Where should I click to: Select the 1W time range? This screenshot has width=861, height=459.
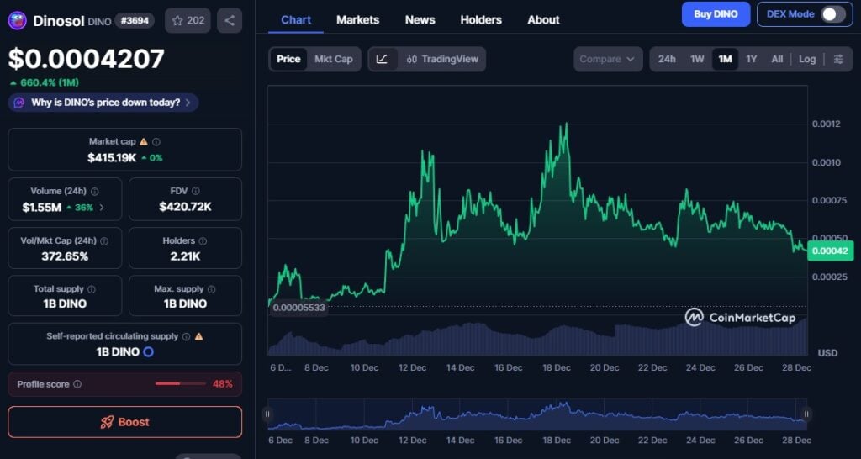[x=697, y=59]
